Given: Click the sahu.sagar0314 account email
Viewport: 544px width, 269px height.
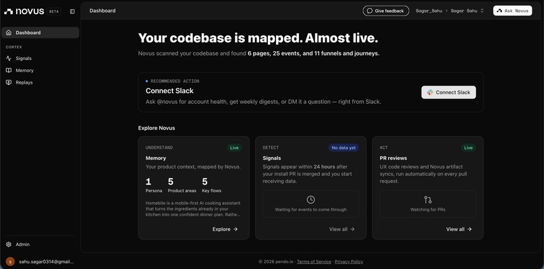Looking at the screenshot, I should click(46, 262).
